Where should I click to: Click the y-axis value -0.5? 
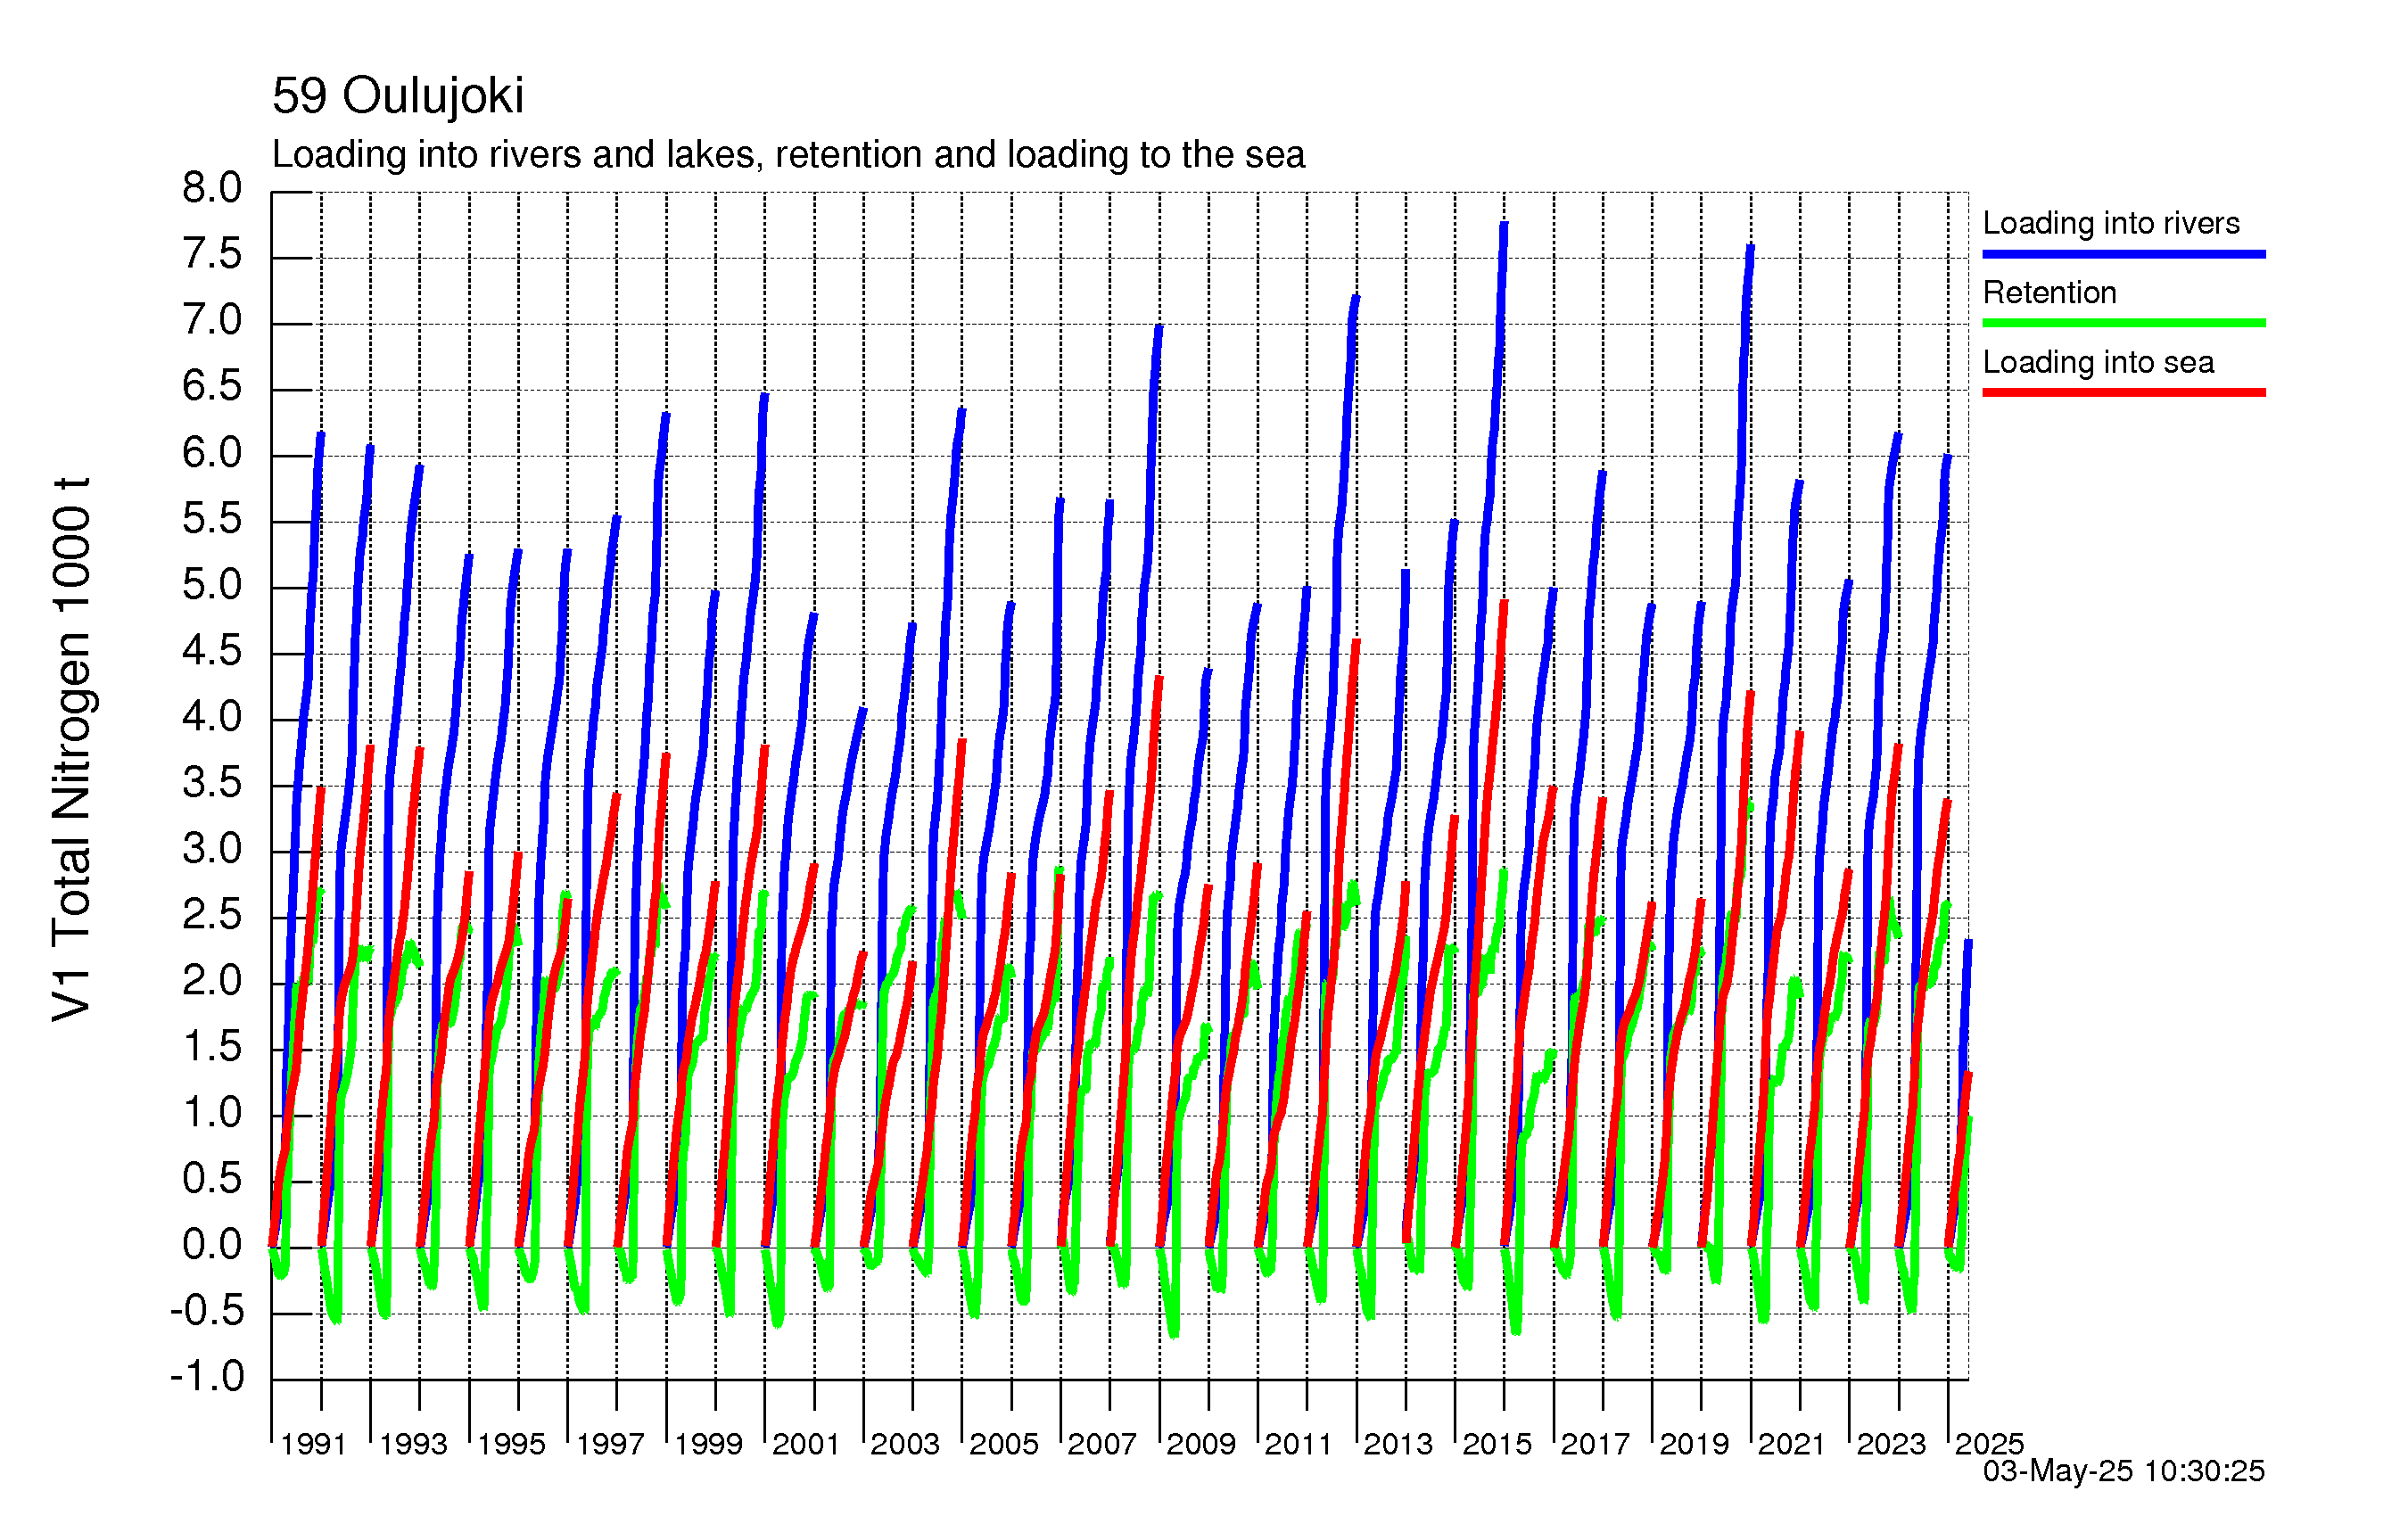click(207, 1311)
